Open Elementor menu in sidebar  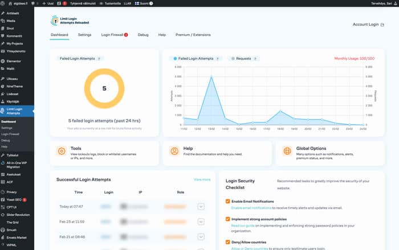(14, 62)
